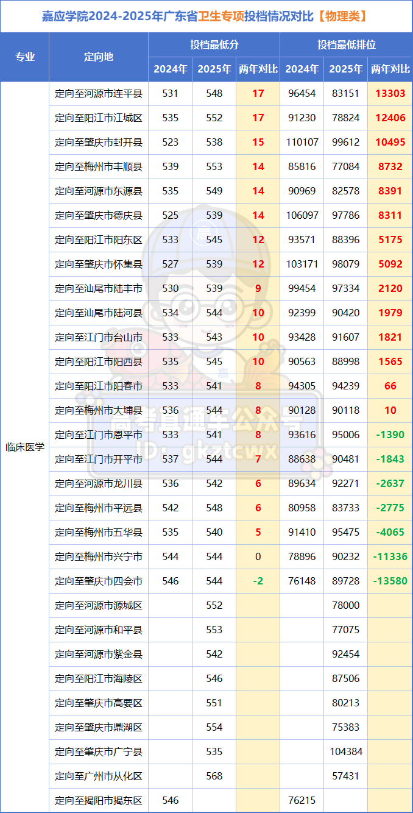Screen dimensions: 413x813
Task: Click rank difference value 8732
Action: (390, 167)
